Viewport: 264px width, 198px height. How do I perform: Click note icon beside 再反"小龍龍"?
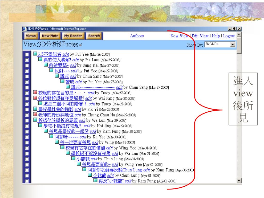click(x=95, y=180)
